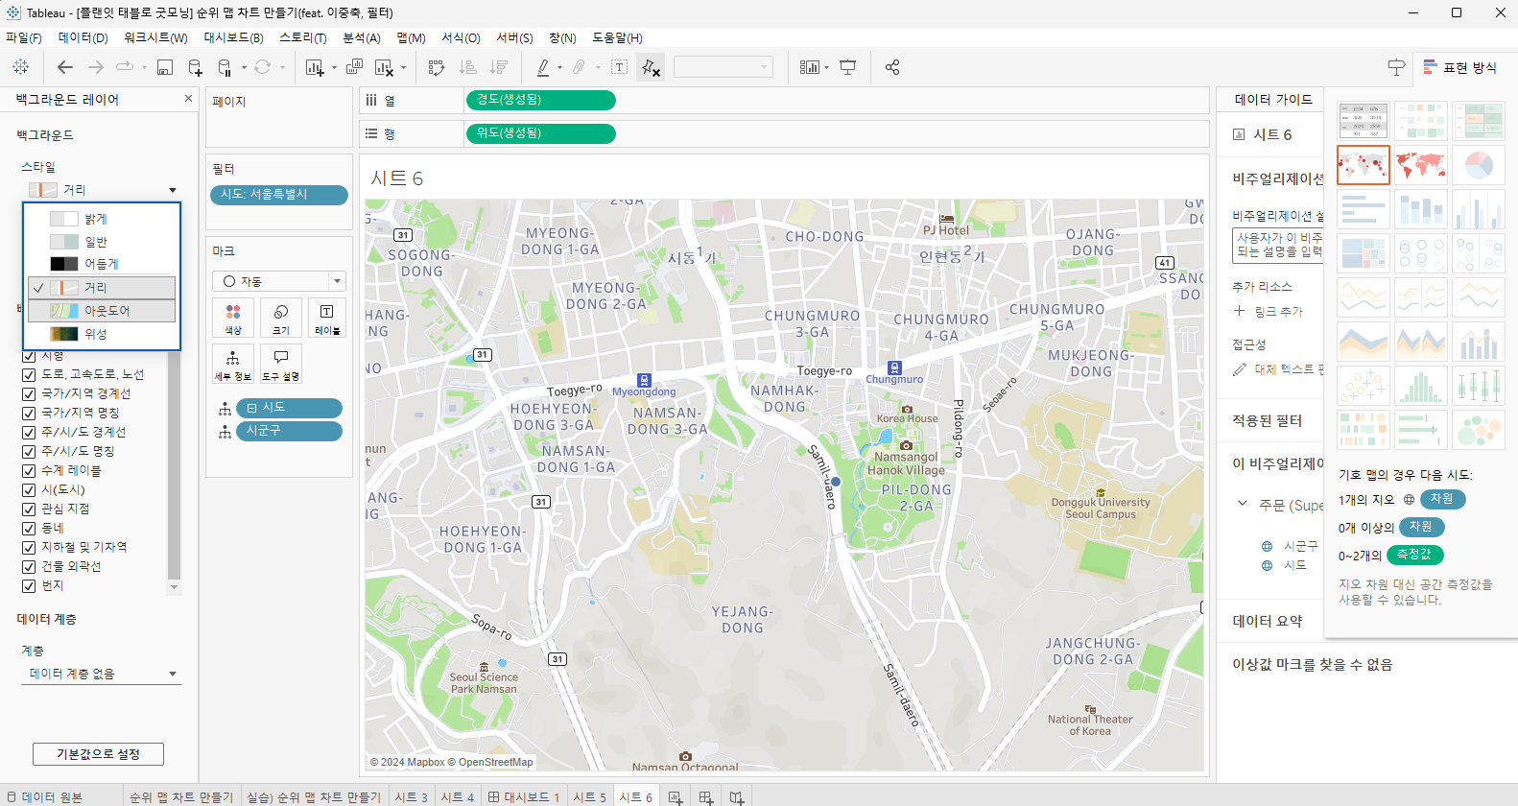Viewport: 1518px width, 806px height.
Task: Click the Tableau start page logo icon
Action: coord(21,67)
